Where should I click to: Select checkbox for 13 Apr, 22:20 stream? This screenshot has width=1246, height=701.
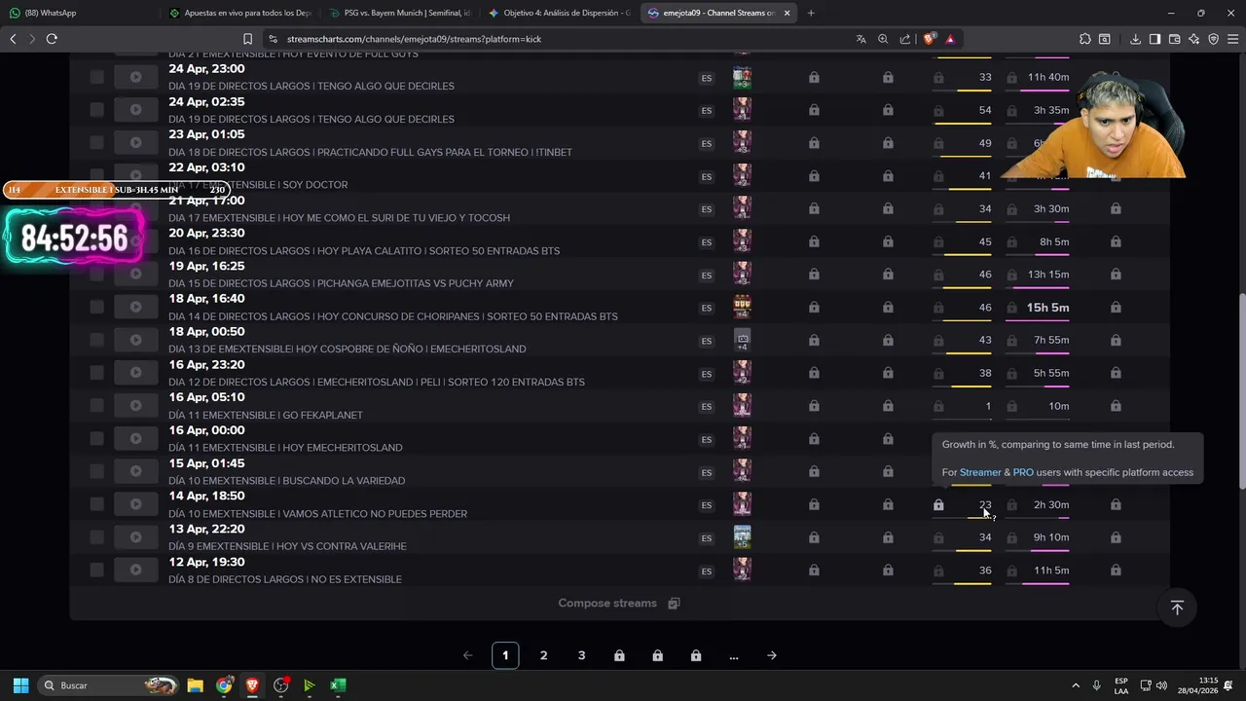(96, 537)
